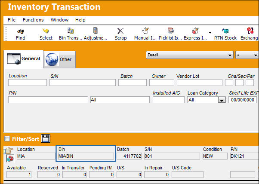Click the U/S Code field

tap(188, 175)
